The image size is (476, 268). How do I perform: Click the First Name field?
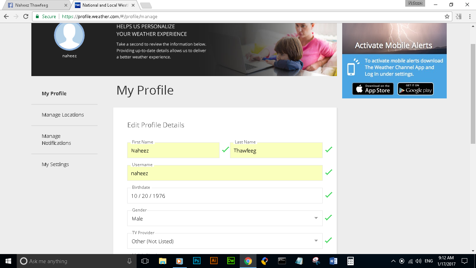[173, 150]
